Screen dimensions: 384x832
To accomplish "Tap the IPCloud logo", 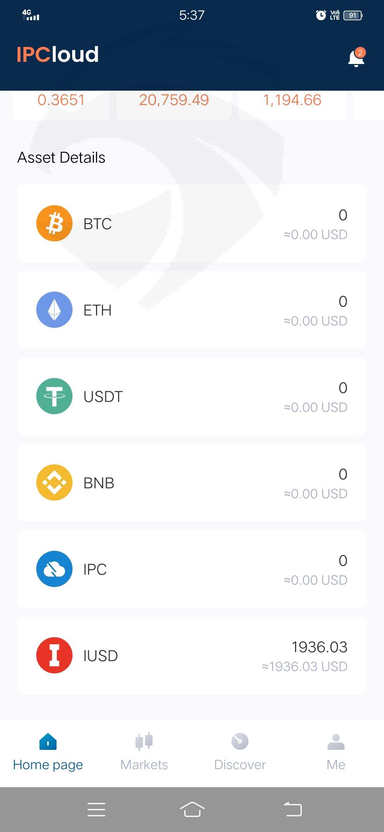I will 58,54.
